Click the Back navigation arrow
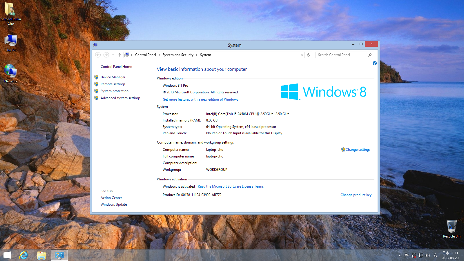Viewport: 464px width, 261px height. pos(98,55)
